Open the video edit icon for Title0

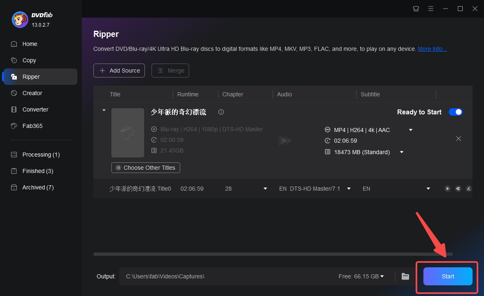point(468,189)
